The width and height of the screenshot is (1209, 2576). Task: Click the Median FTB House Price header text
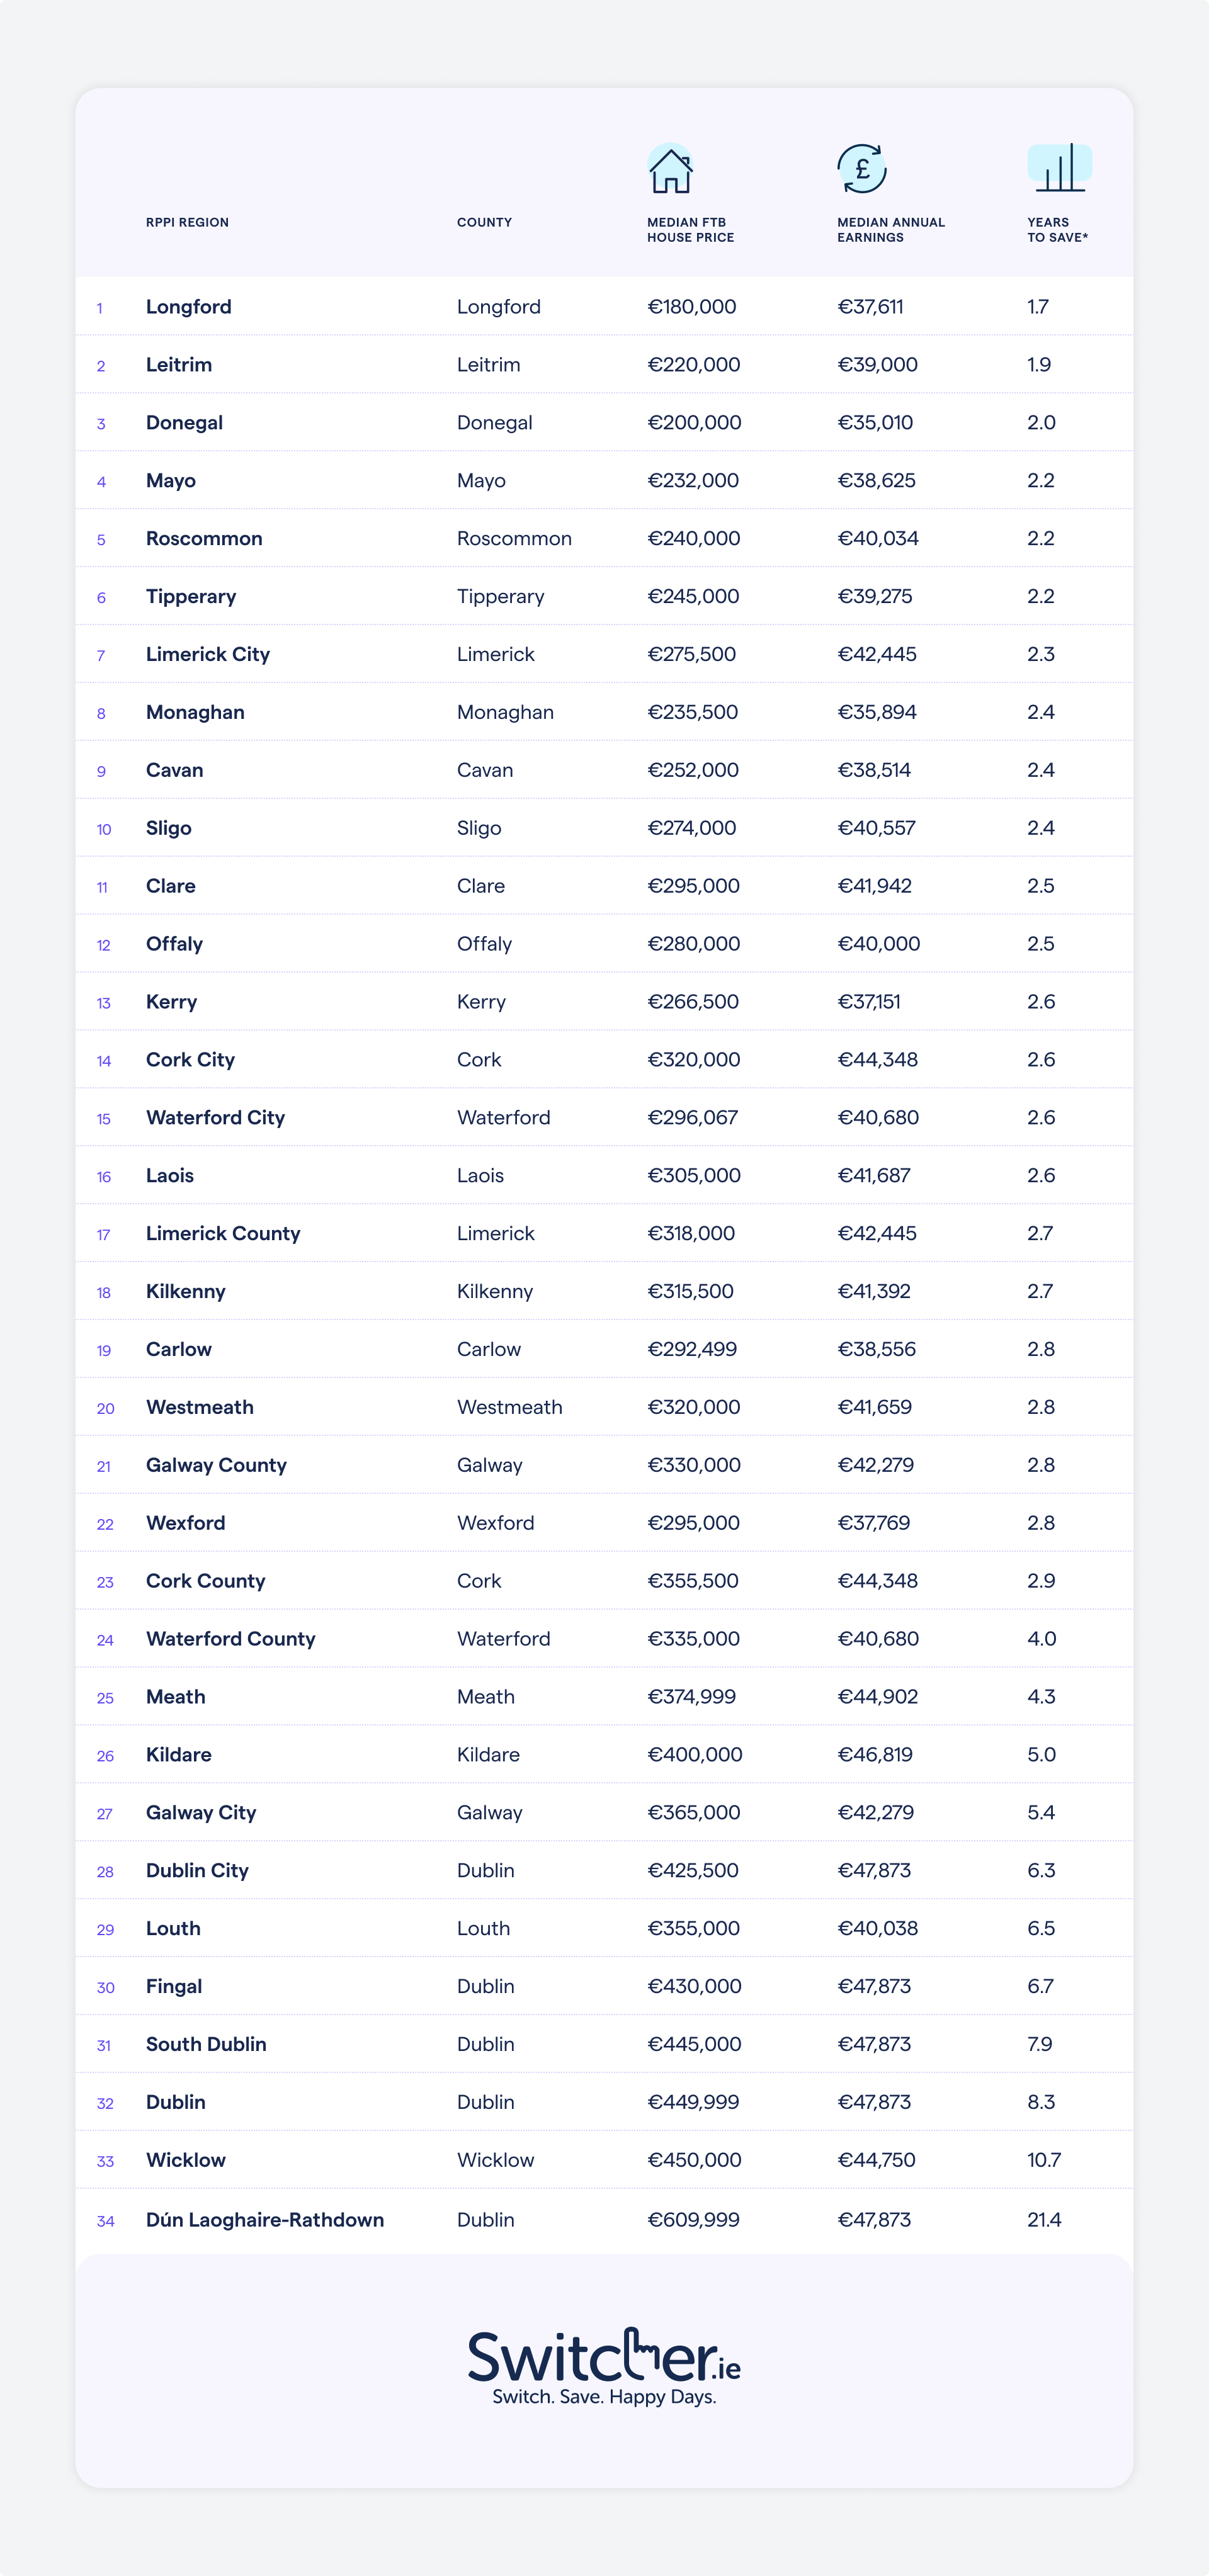pos(690,230)
